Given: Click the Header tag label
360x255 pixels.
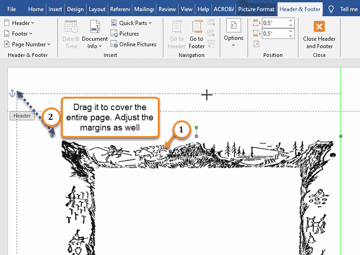Looking at the screenshot, I should click(22, 116).
